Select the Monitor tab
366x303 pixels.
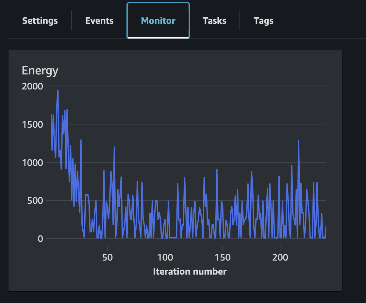pyautogui.click(x=158, y=21)
